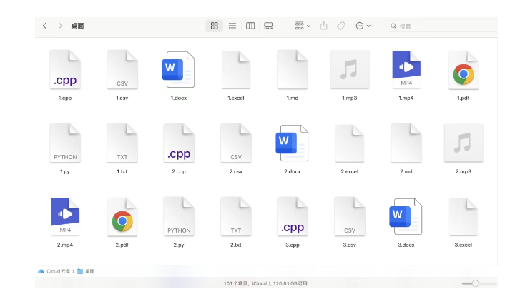Switch to gallery view

pos(268,26)
